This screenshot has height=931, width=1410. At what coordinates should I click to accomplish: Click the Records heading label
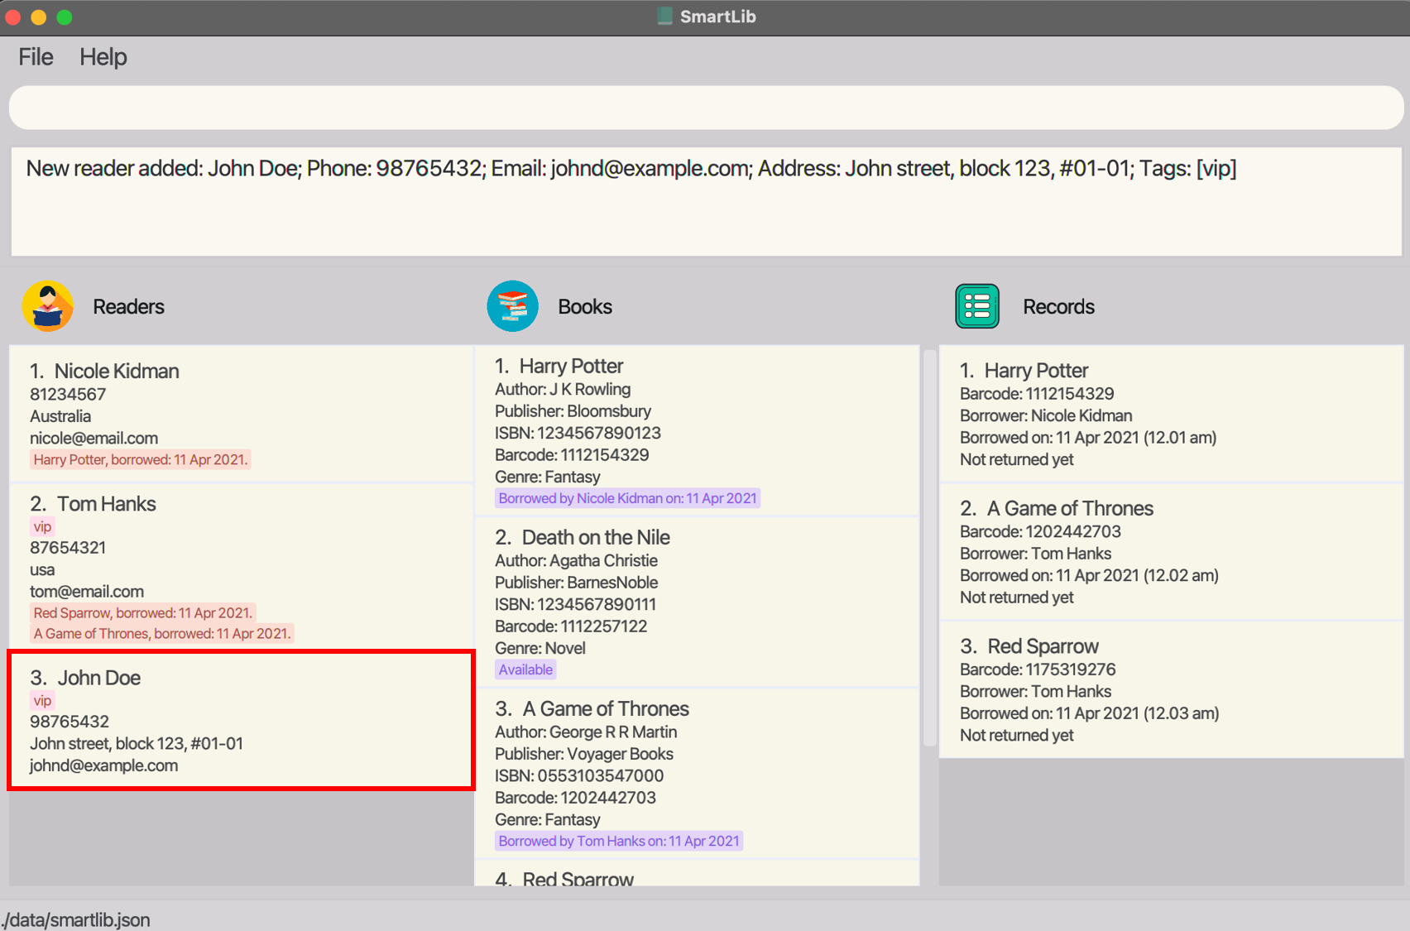tap(1058, 307)
